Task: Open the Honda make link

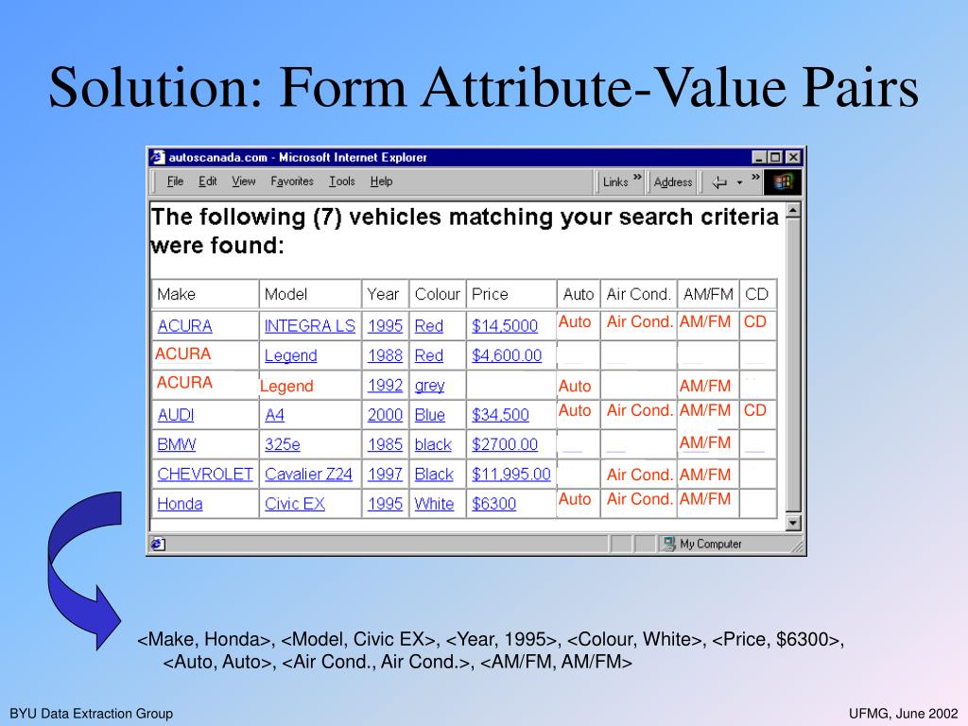Action: pos(180,504)
